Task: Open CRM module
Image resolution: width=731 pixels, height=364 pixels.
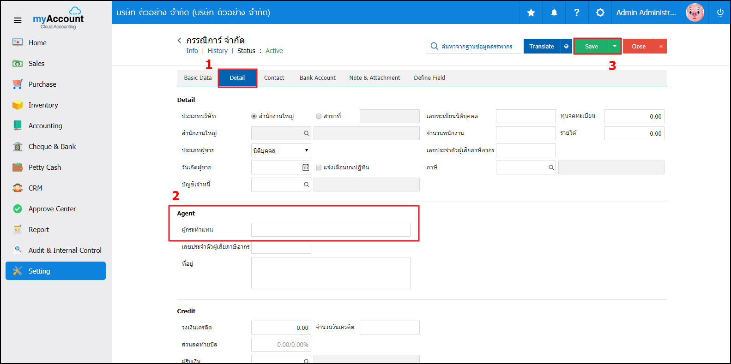Action: [35, 188]
